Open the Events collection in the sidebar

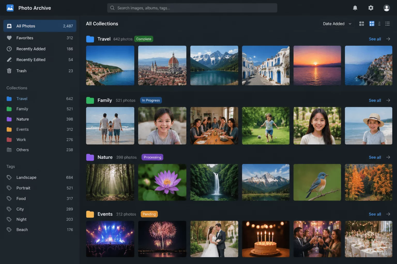point(40,129)
